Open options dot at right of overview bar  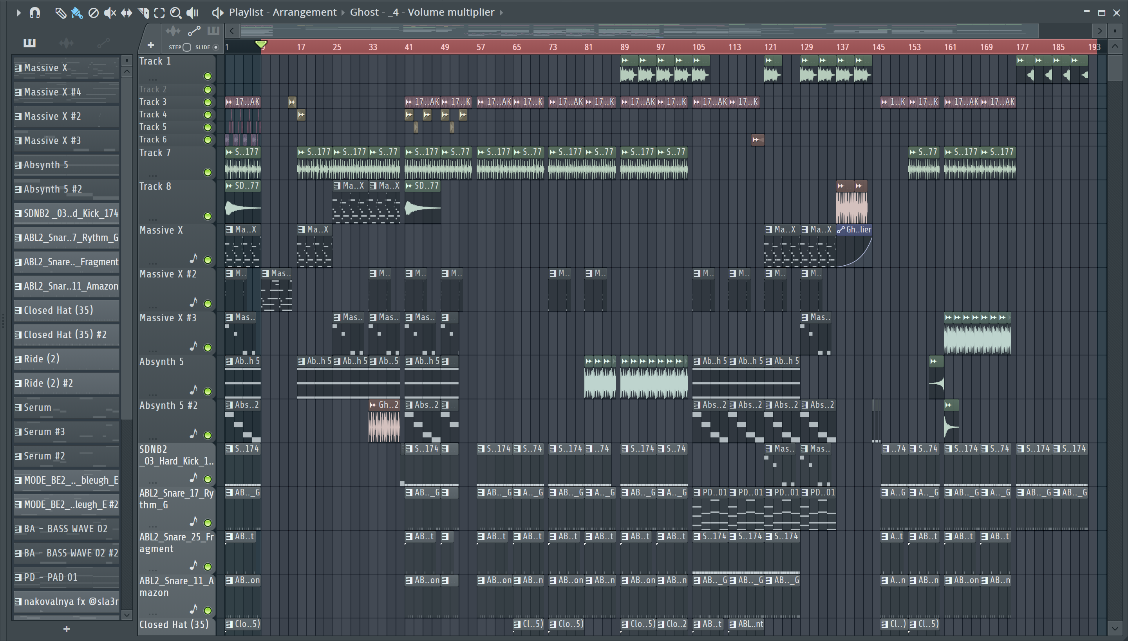1115,31
